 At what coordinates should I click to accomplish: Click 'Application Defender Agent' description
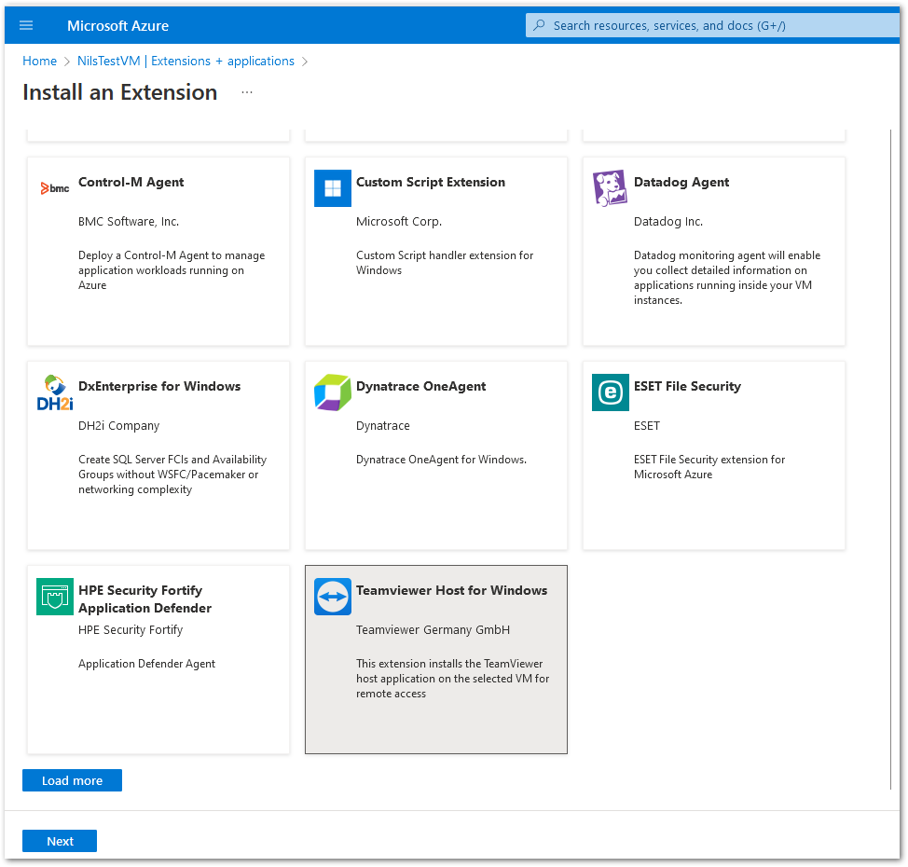pyautogui.click(x=146, y=664)
